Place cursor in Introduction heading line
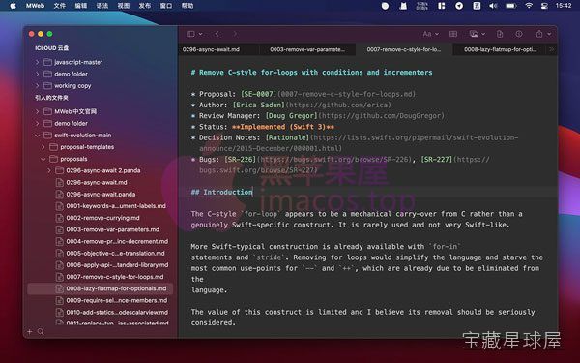Screen dimensions: 580x363 222,193
